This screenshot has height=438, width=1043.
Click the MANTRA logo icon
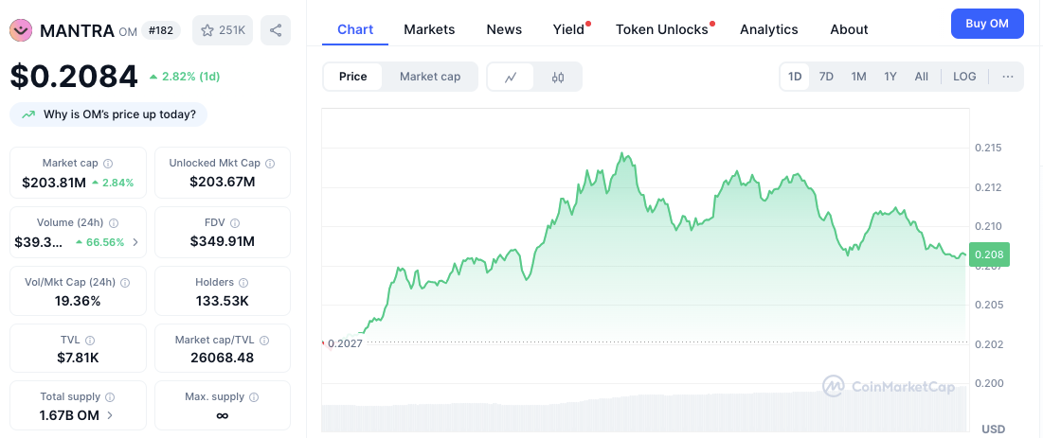(x=21, y=30)
